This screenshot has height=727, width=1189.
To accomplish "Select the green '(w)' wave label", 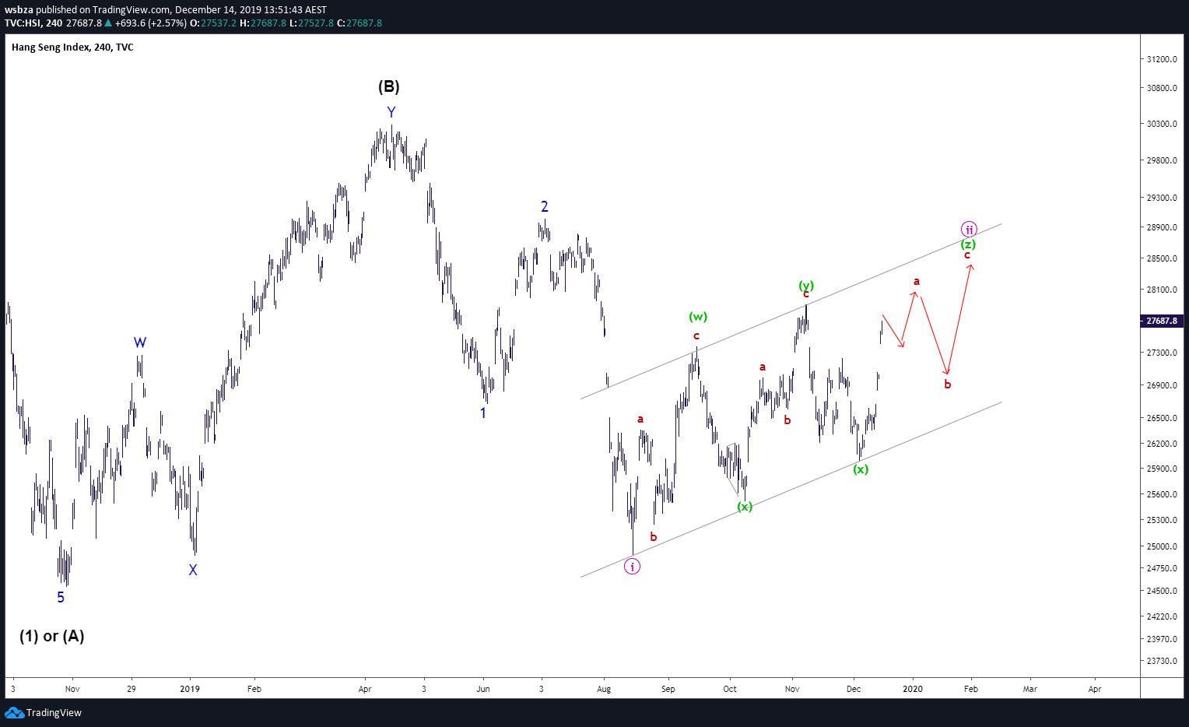I will point(698,317).
